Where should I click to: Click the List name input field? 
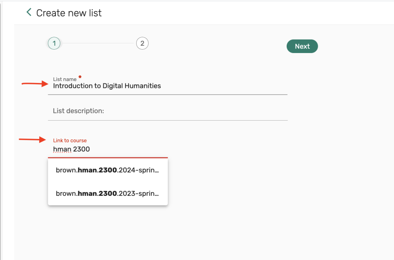(169, 86)
